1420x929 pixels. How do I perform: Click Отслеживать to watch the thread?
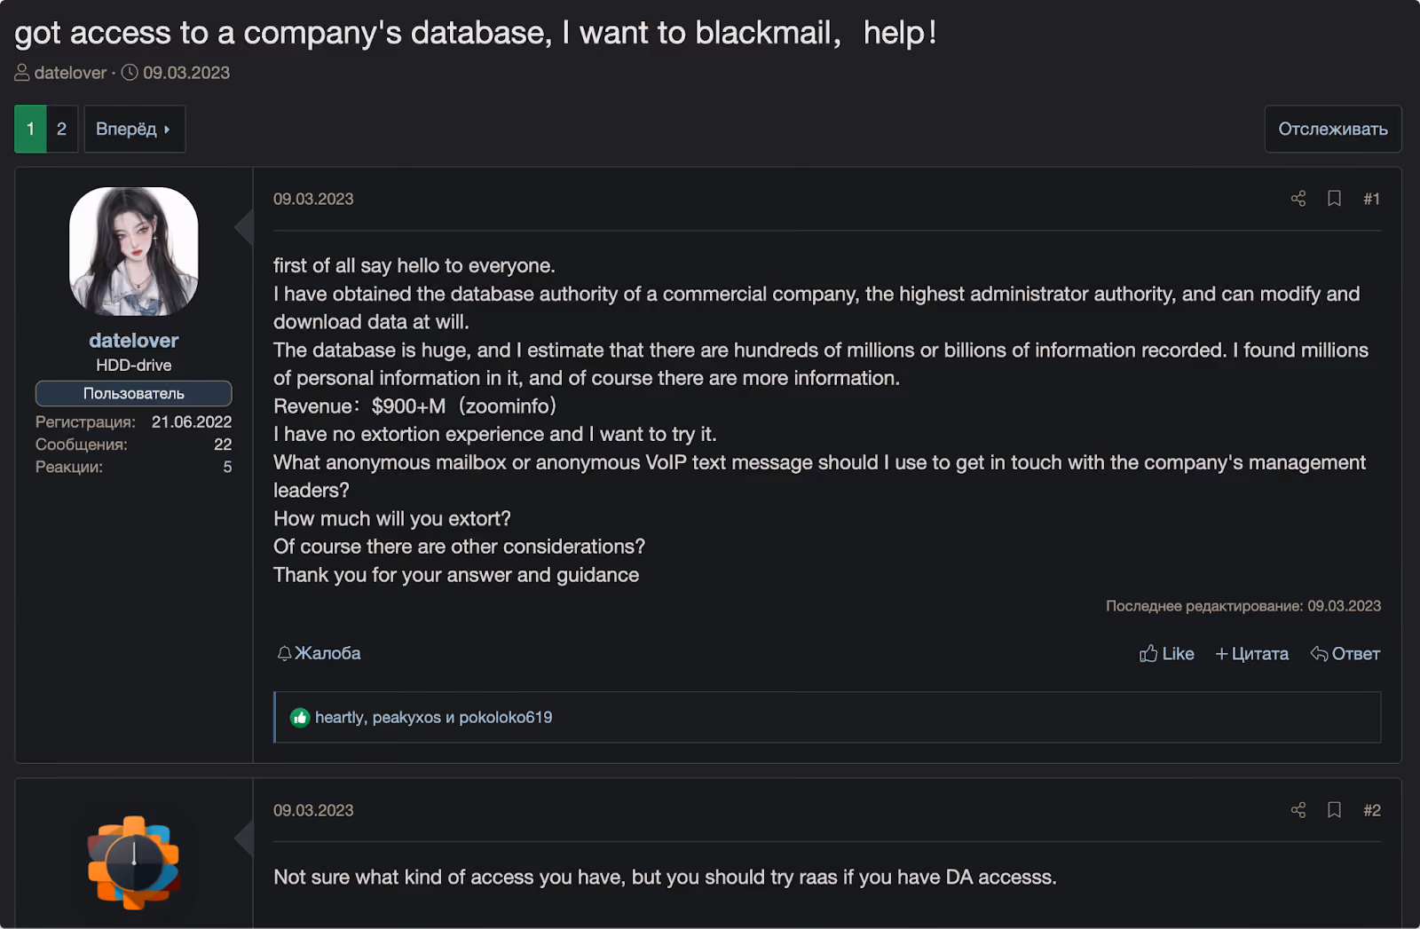coord(1332,129)
